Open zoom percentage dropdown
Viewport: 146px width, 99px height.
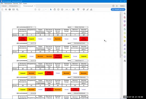pyautogui.click(x=70, y=9)
